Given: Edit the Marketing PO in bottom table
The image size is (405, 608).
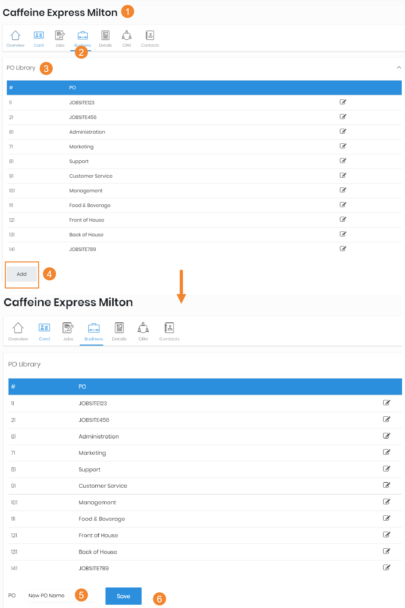Looking at the screenshot, I should point(386,452).
